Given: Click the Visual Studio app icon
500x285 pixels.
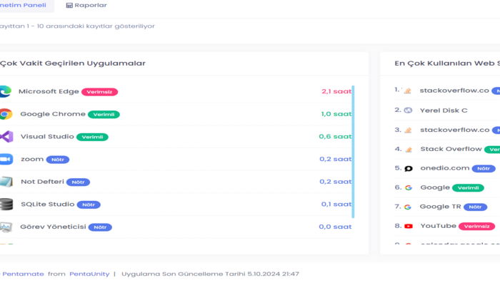Looking at the screenshot, I should tap(6, 137).
